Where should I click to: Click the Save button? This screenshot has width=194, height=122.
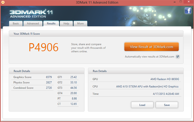click(167, 105)
